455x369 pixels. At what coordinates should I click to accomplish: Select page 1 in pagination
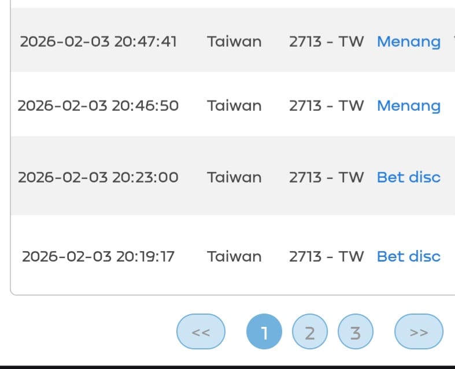click(x=264, y=333)
